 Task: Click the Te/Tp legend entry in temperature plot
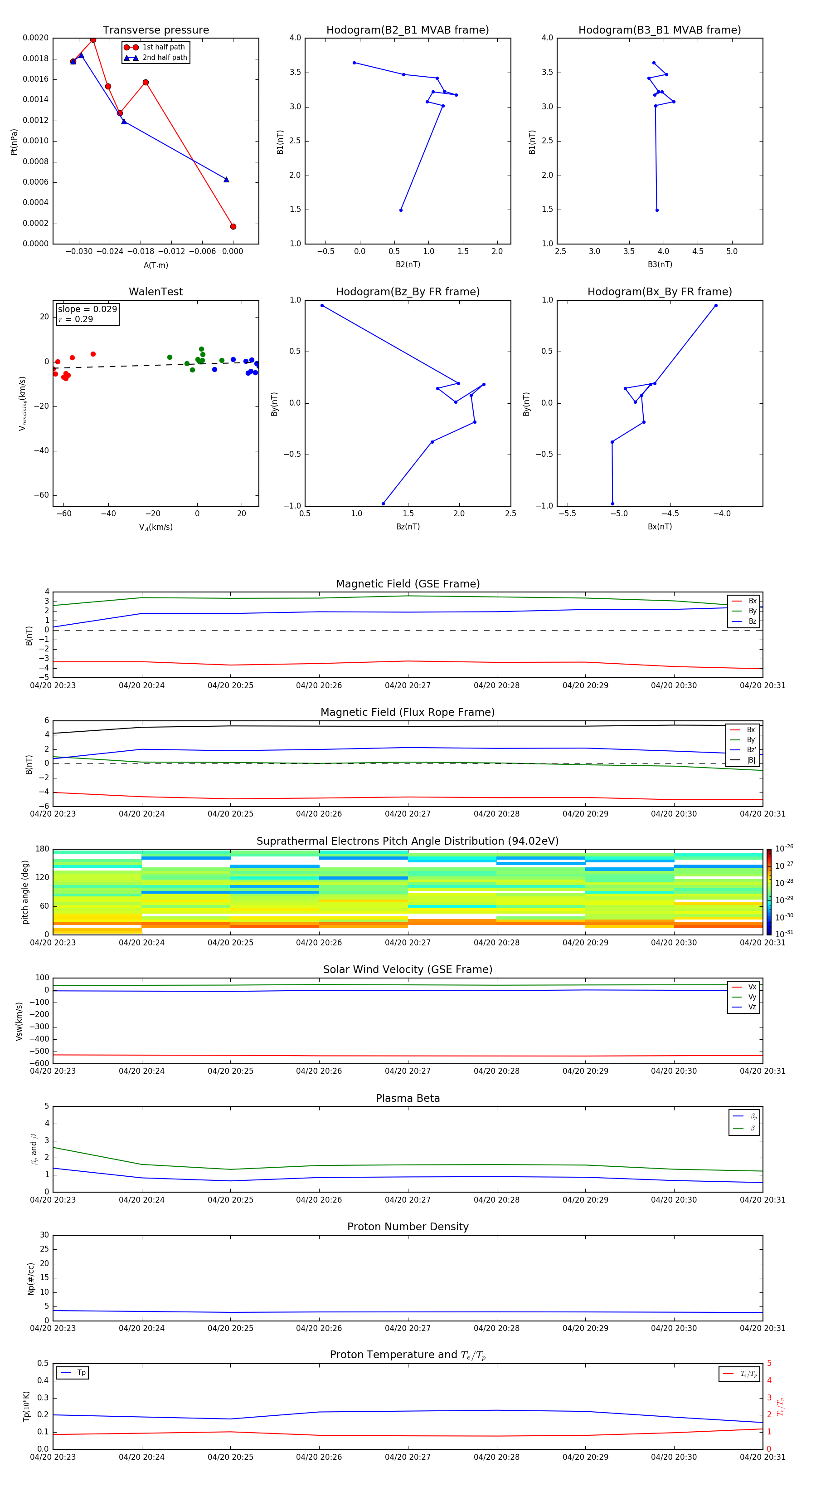[739, 1374]
